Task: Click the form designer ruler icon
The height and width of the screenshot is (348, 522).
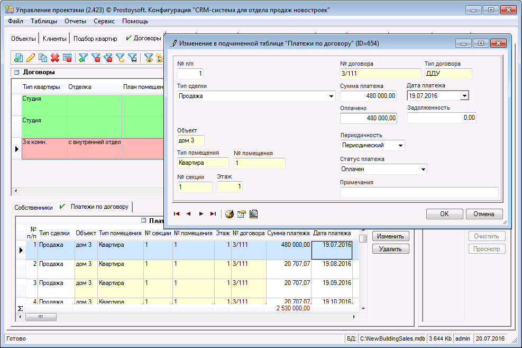Action: 254,214
